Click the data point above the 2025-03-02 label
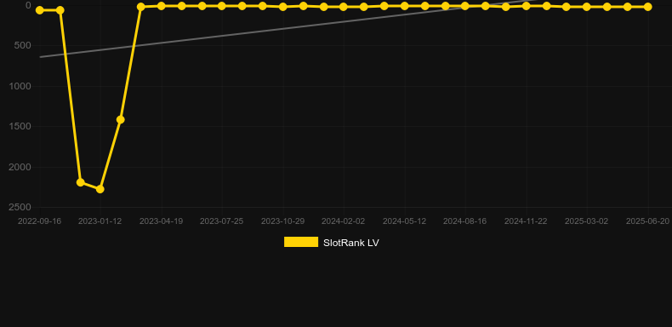 [587, 7]
